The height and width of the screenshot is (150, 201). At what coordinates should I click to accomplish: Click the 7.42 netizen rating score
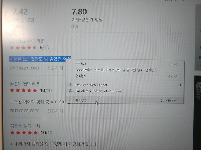(20, 12)
